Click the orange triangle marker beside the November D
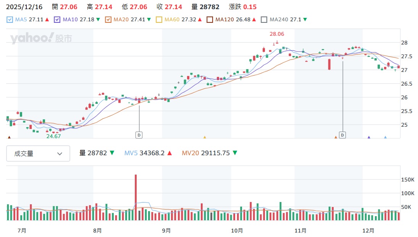This screenshot has width=418, height=237. click(336, 137)
